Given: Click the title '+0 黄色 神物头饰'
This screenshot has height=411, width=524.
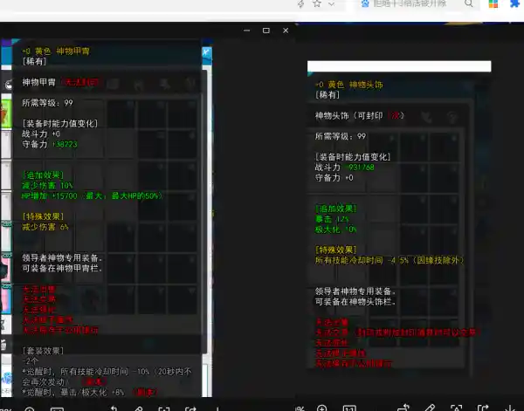Looking at the screenshot, I should (x=348, y=85).
